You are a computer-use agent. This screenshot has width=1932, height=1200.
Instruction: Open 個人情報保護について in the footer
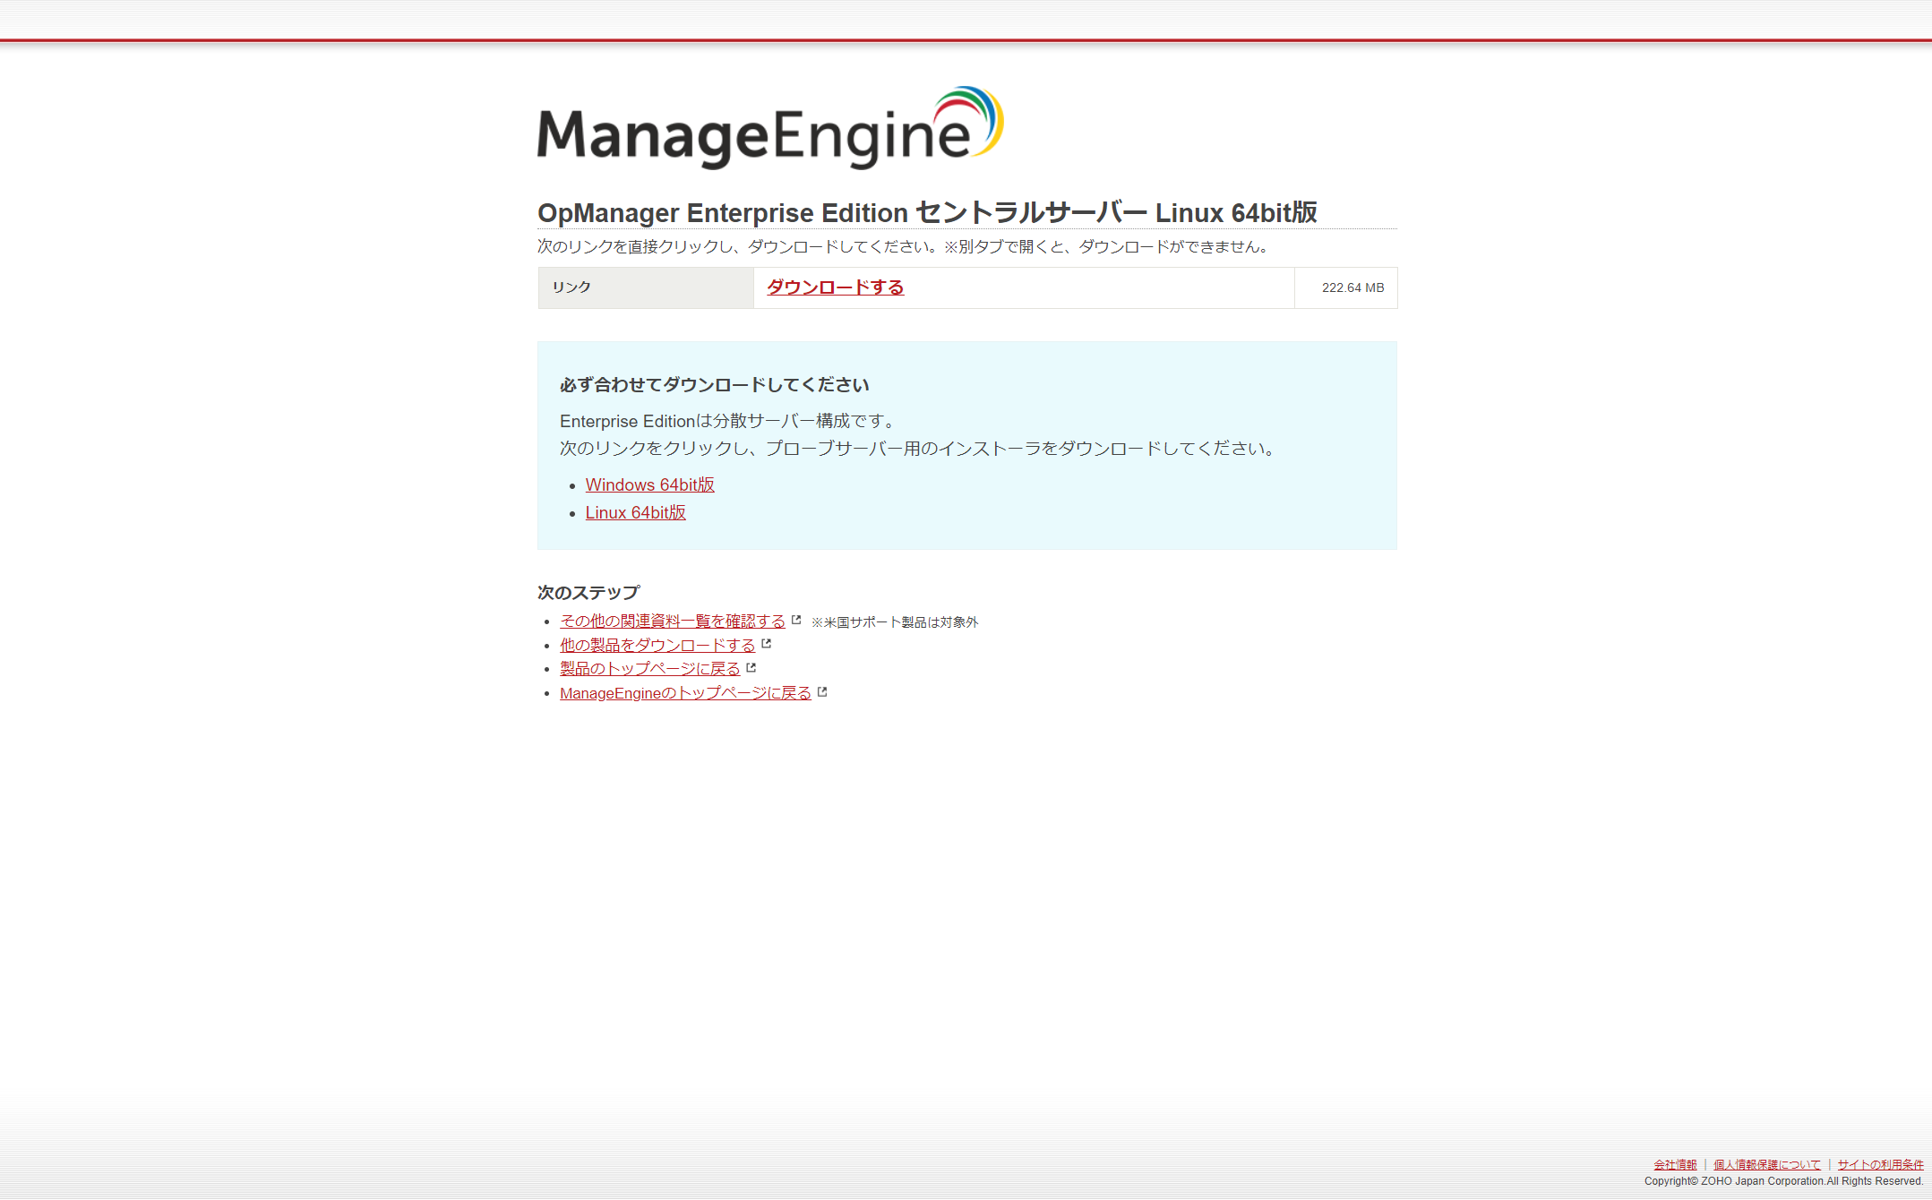(x=1766, y=1164)
